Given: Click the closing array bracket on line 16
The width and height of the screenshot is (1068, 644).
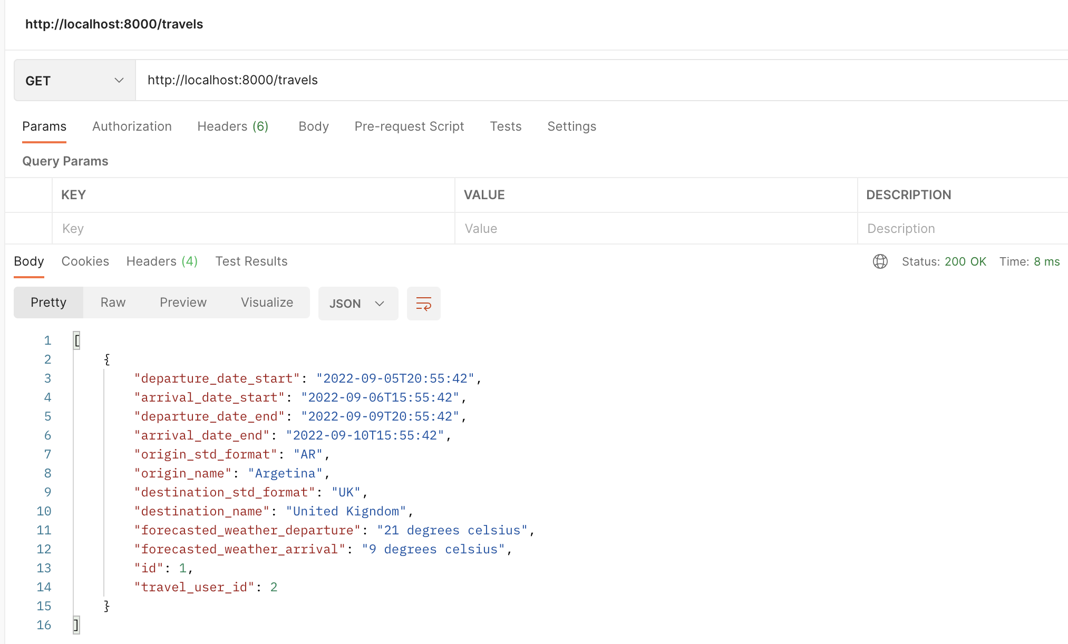Looking at the screenshot, I should (x=76, y=625).
